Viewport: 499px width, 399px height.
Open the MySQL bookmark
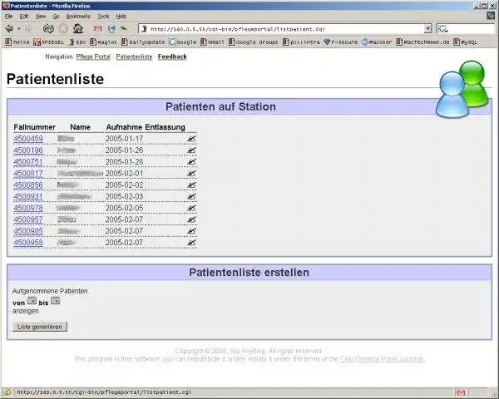click(x=465, y=42)
